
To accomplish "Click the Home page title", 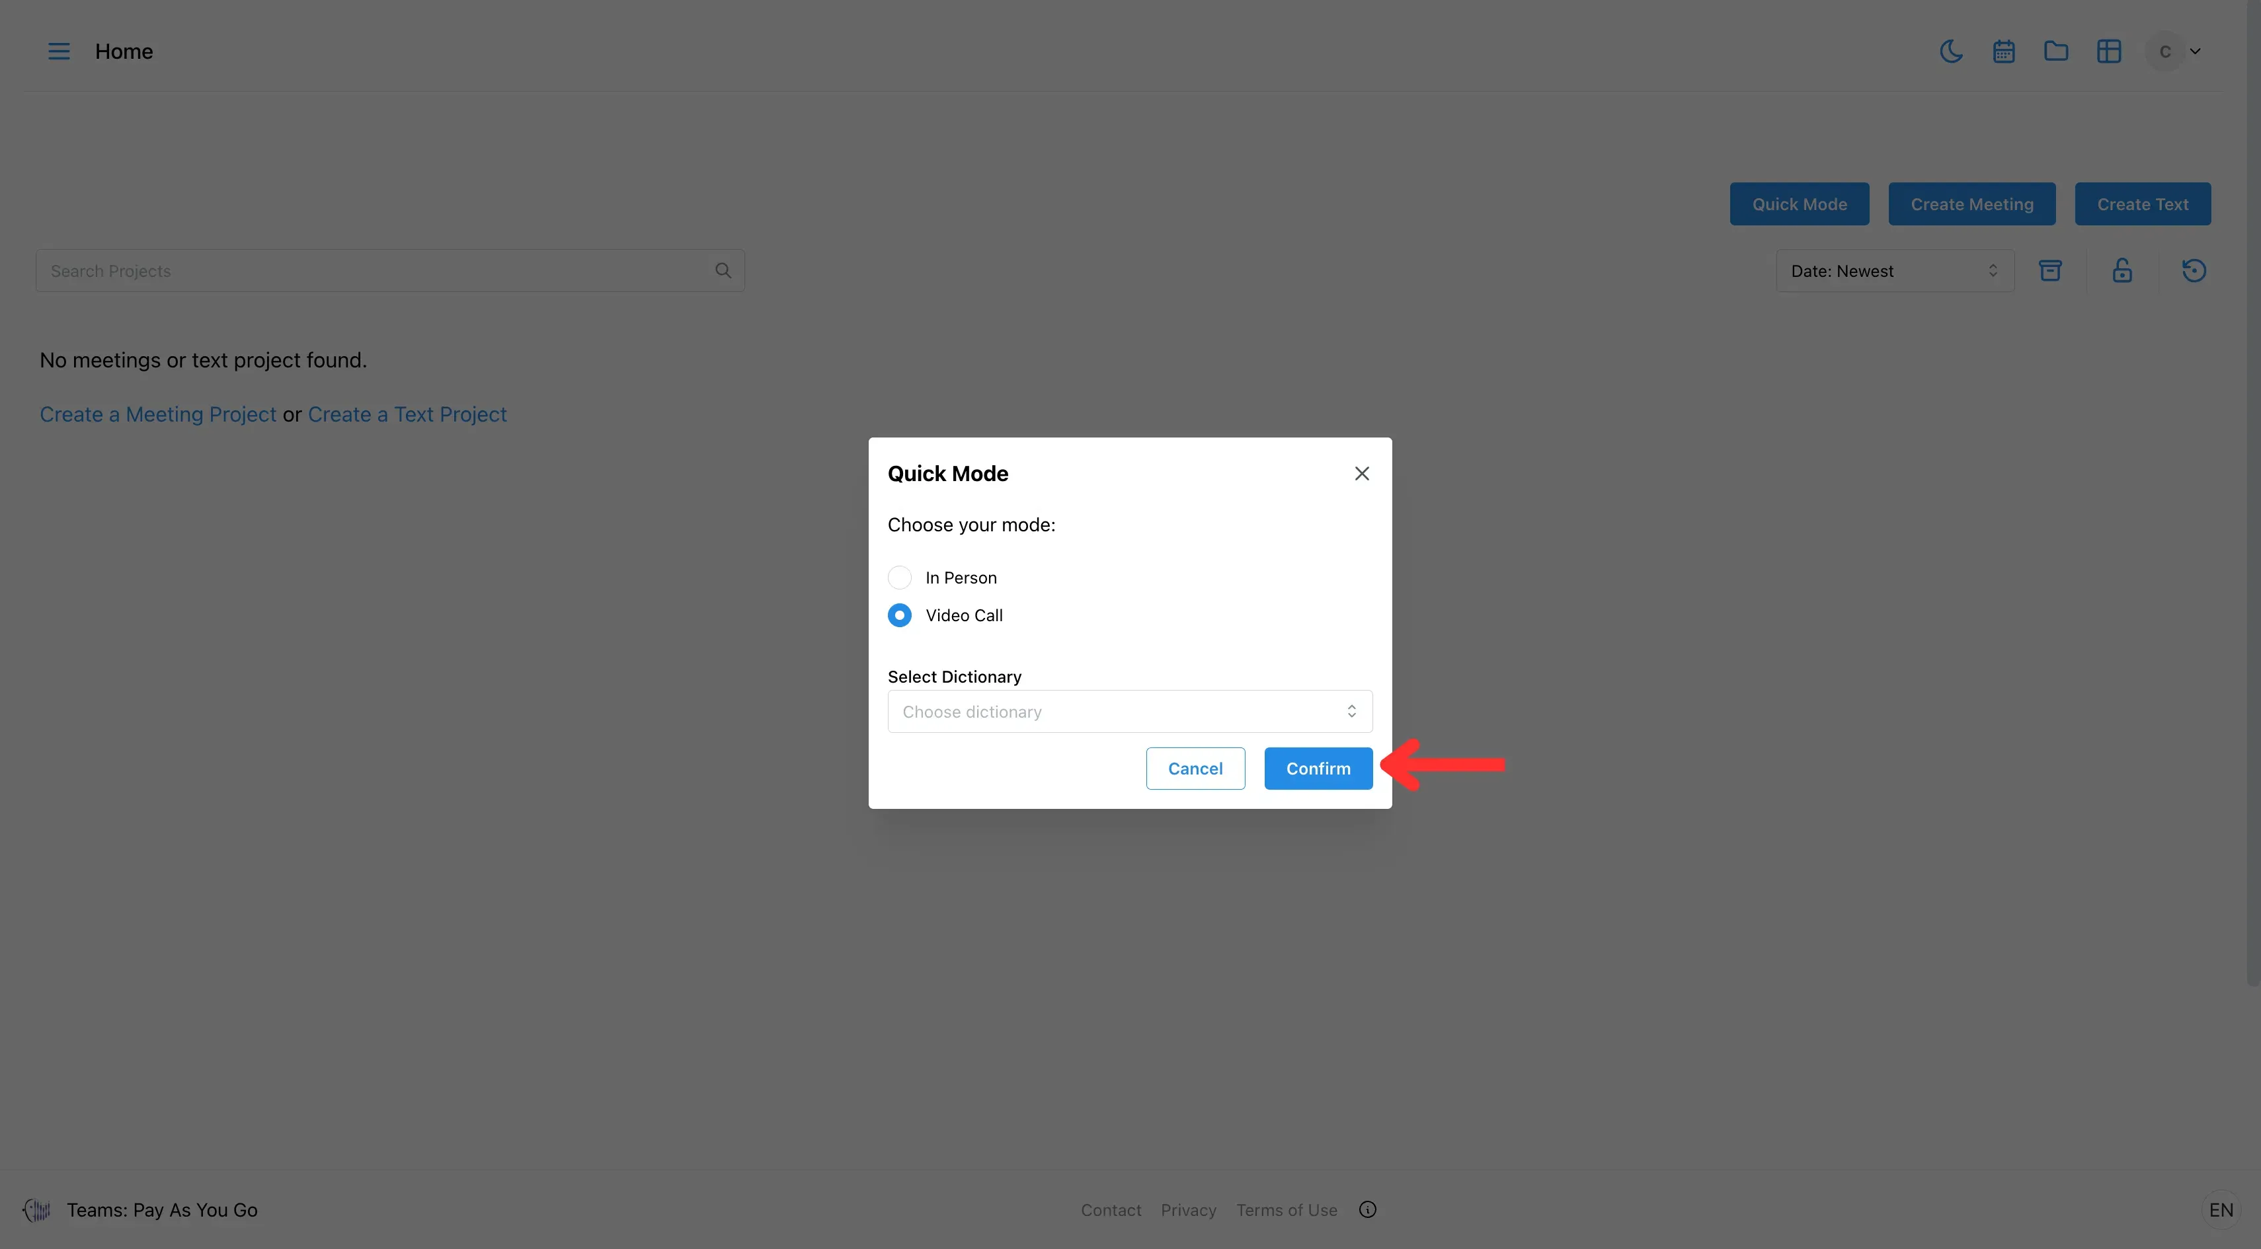I will pyautogui.click(x=124, y=52).
